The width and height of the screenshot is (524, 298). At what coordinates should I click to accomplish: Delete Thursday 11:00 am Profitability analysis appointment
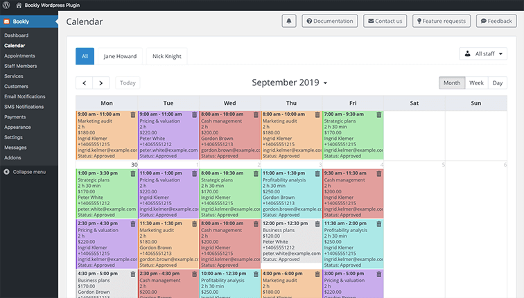pyautogui.click(x=317, y=174)
